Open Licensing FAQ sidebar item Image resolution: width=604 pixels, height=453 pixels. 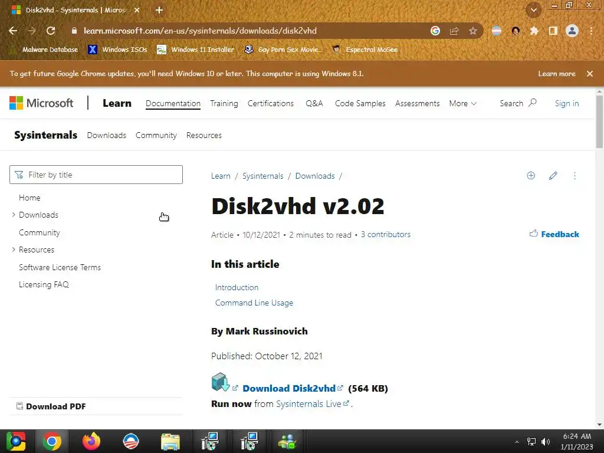(x=44, y=285)
